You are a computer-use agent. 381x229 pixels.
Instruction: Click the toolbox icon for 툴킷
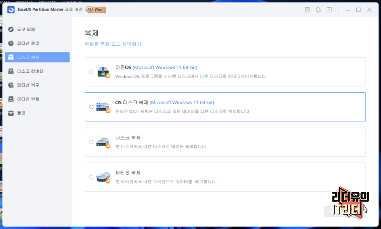click(x=11, y=113)
